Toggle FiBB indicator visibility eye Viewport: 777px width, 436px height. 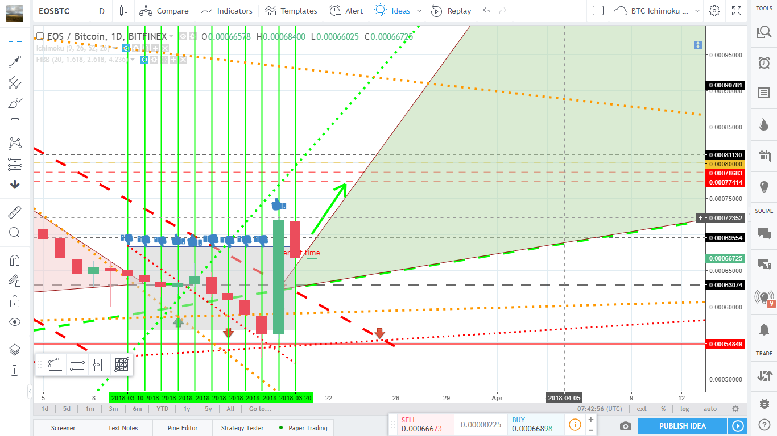click(x=144, y=59)
